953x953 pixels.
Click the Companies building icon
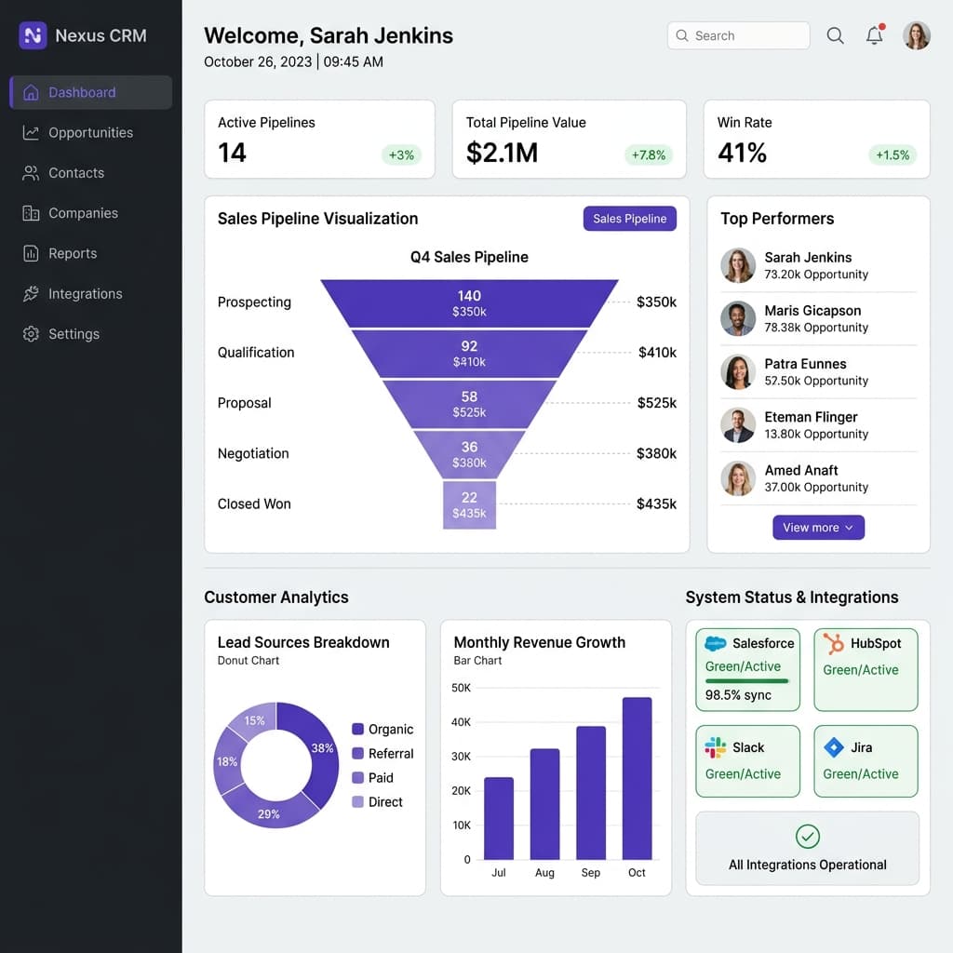click(x=31, y=213)
